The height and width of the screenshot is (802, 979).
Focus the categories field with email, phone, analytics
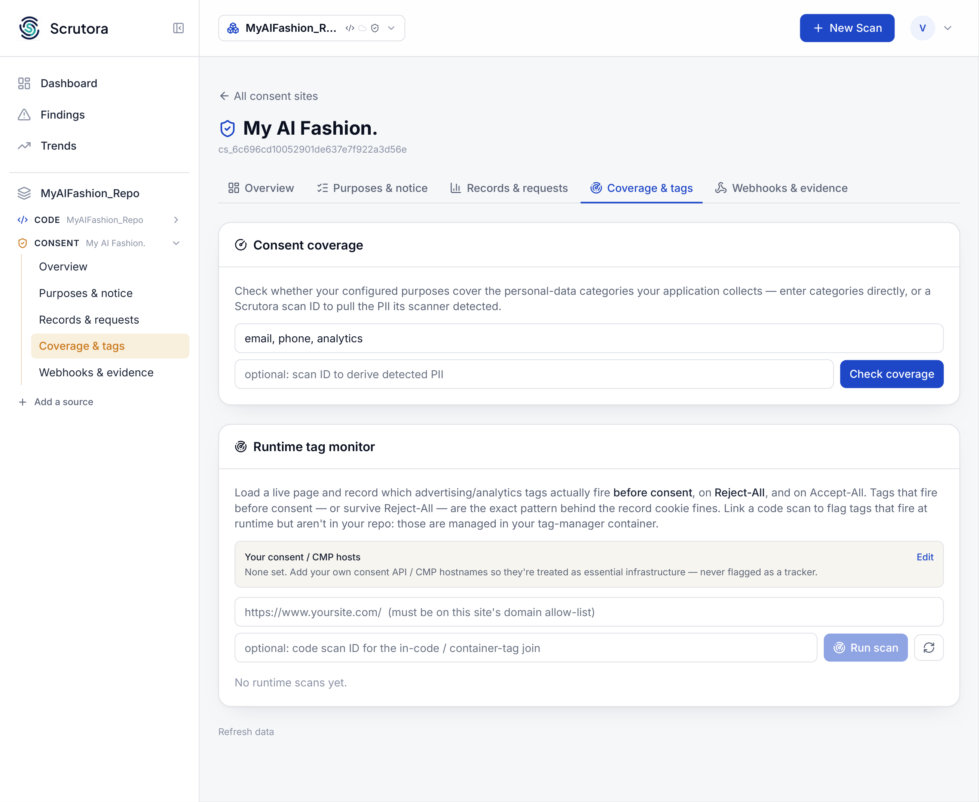click(588, 339)
